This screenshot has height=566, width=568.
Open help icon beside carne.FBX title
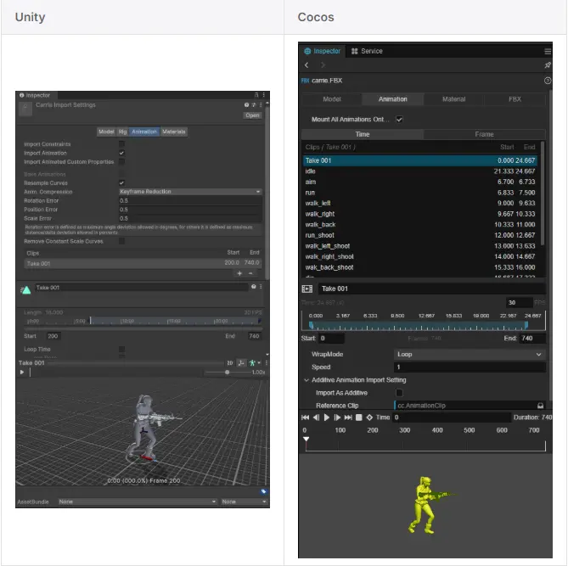548,81
